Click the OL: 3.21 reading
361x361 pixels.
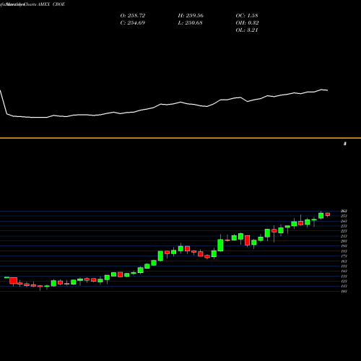[x=247, y=30]
